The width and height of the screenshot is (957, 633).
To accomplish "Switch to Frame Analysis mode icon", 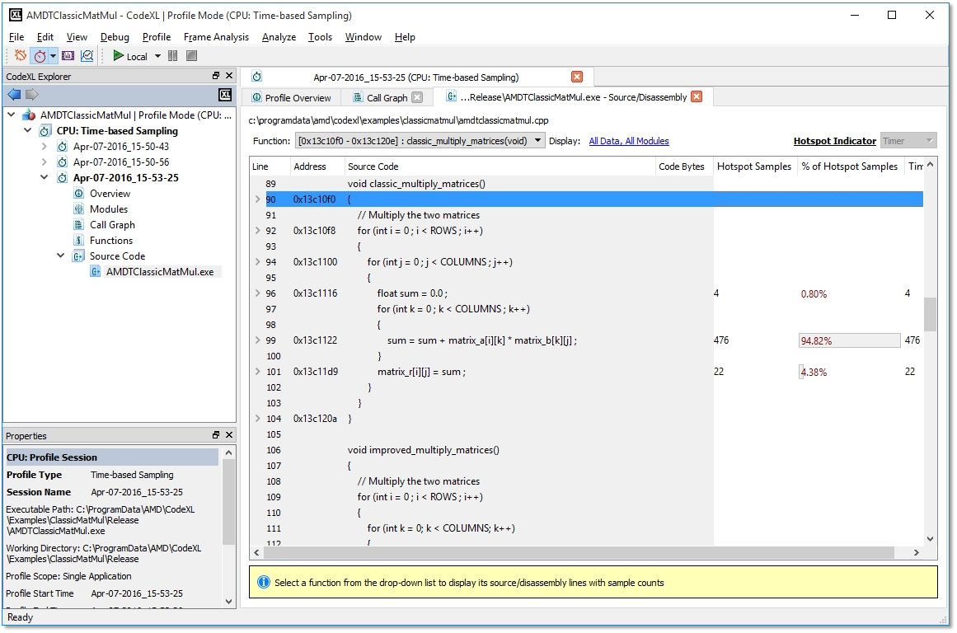I will 68,56.
